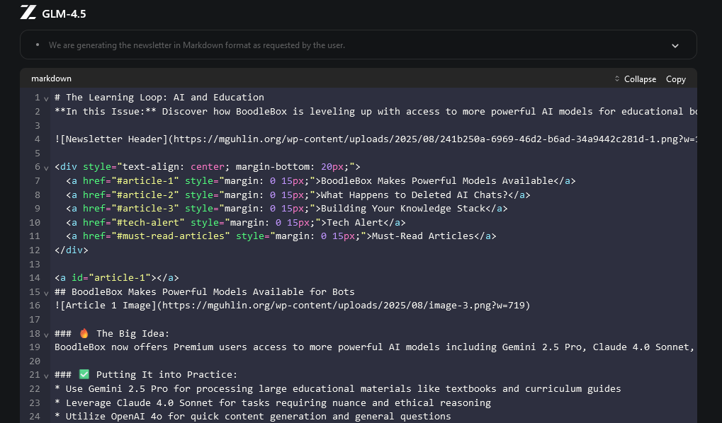
Task: Click the collapse arrows icon beside Collapse
Action: (x=617, y=79)
